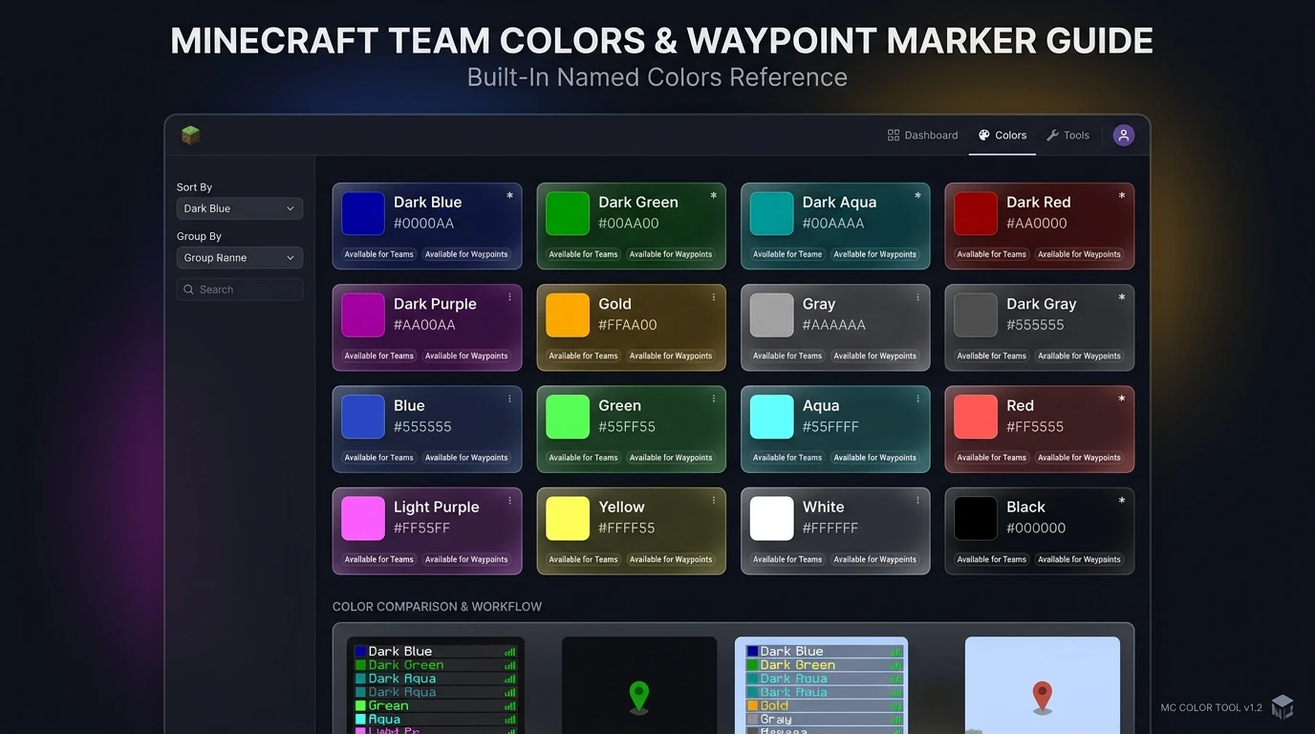Viewport: 1315px width, 734px height.
Task: Select the Light Purple color swatch
Action: tap(363, 518)
